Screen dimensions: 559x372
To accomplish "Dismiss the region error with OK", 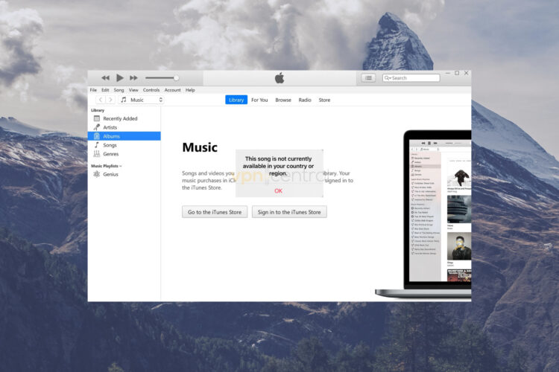I will tap(279, 190).
